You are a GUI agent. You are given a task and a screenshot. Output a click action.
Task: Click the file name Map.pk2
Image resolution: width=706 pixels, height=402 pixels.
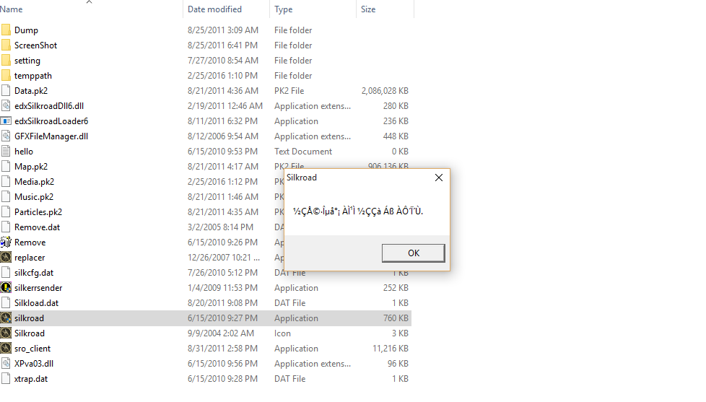31,167
